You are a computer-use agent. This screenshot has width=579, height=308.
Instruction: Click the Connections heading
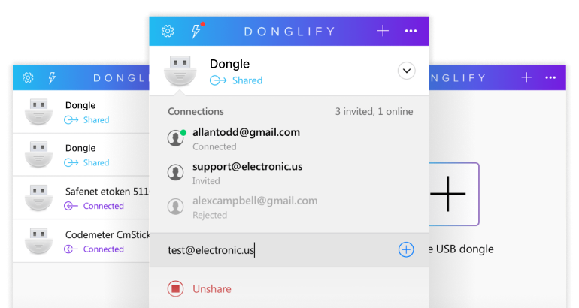[x=196, y=111]
